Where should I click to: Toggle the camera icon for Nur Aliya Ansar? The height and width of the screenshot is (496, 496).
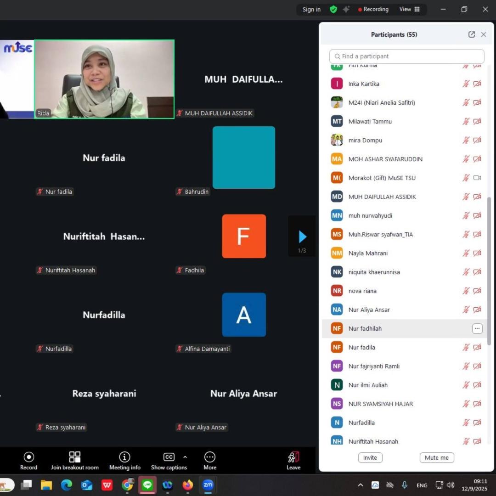point(477,310)
